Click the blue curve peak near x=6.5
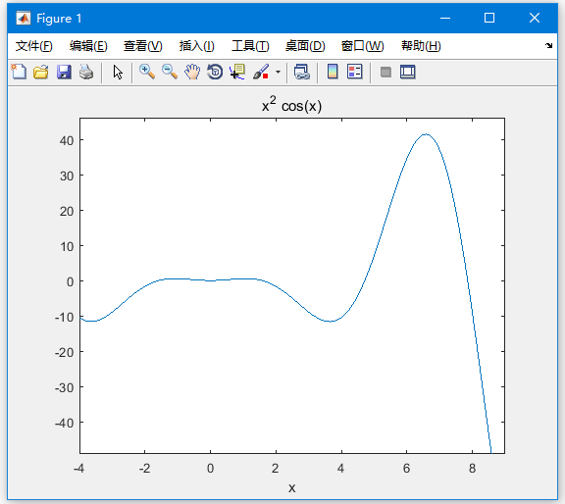 (426, 134)
